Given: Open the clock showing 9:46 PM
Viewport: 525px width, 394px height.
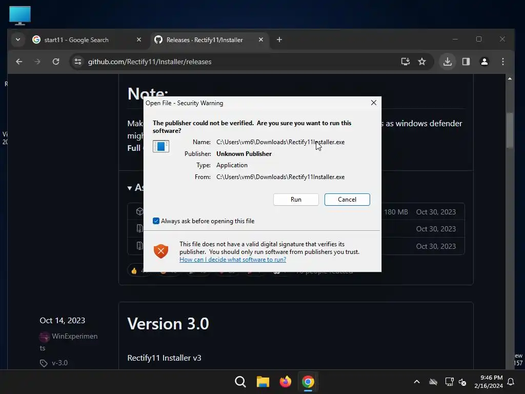Looking at the screenshot, I should (489, 382).
